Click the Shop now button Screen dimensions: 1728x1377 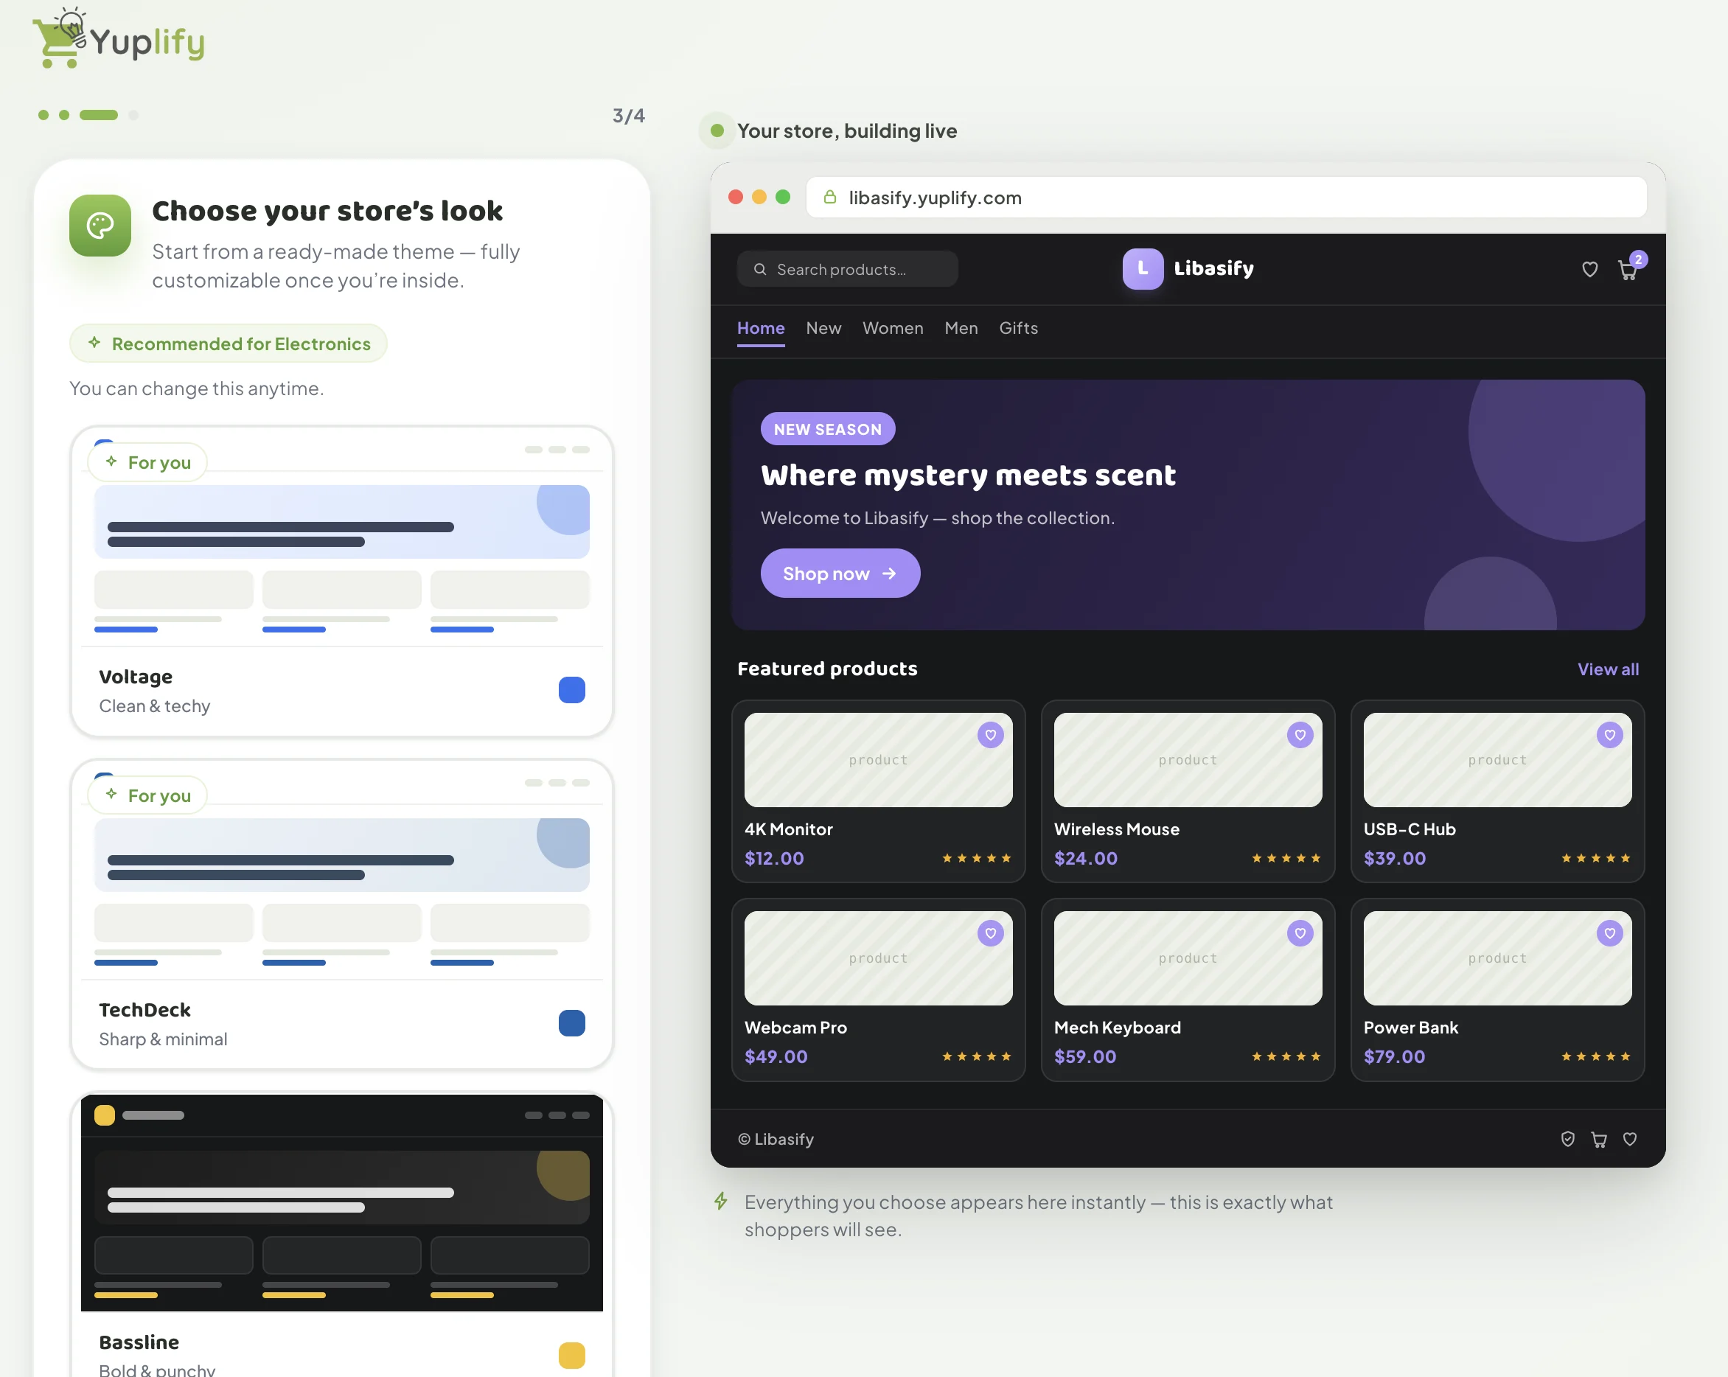click(839, 573)
